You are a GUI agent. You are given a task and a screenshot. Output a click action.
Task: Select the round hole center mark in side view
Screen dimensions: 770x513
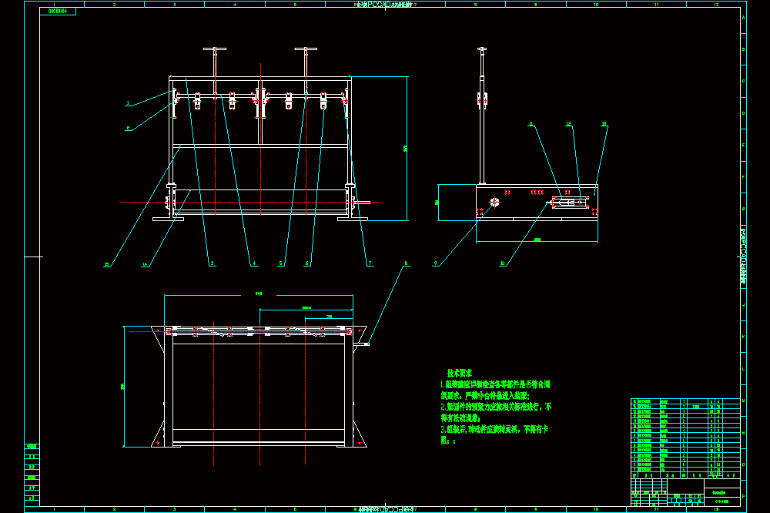point(494,202)
